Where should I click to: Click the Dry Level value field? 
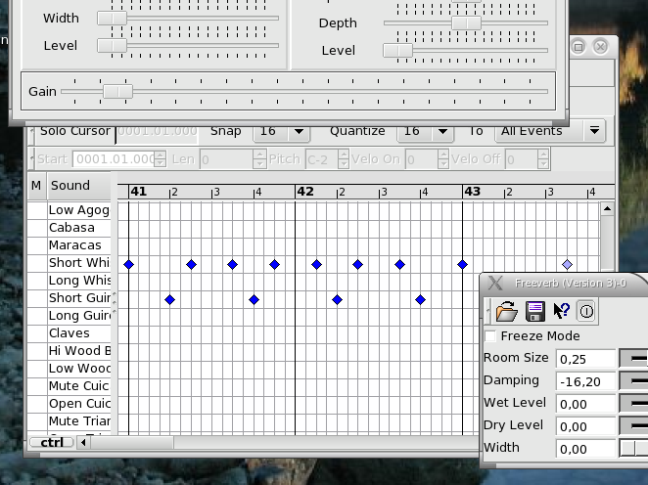(585, 426)
